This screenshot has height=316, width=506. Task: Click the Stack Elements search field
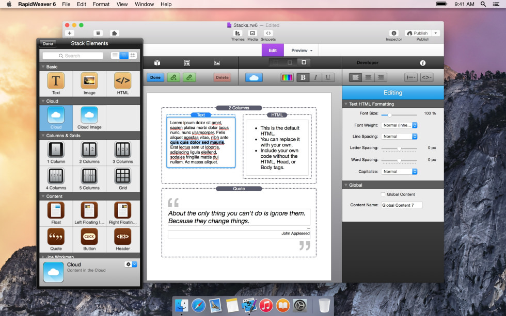coord(73,56)
